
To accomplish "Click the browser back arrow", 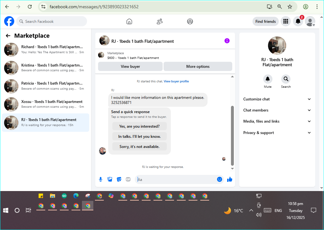I will coord(7,7).
